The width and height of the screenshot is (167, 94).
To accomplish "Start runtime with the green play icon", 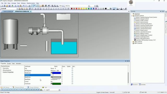I will [12, 6].
